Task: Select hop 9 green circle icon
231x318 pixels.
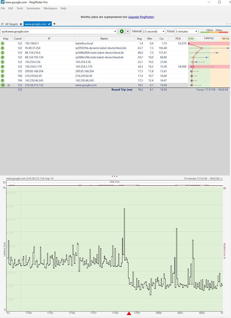Action: [3, 81]
